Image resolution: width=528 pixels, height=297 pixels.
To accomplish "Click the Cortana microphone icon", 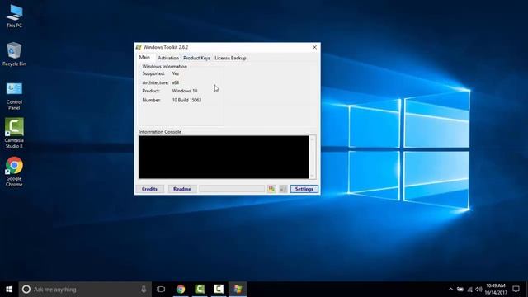I will pyautogui.click(x=144, y=290).
